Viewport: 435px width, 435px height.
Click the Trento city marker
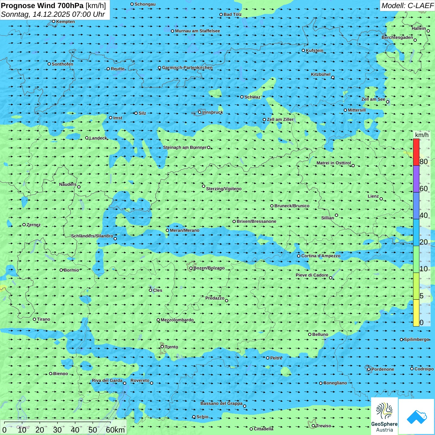coord(162,347)
